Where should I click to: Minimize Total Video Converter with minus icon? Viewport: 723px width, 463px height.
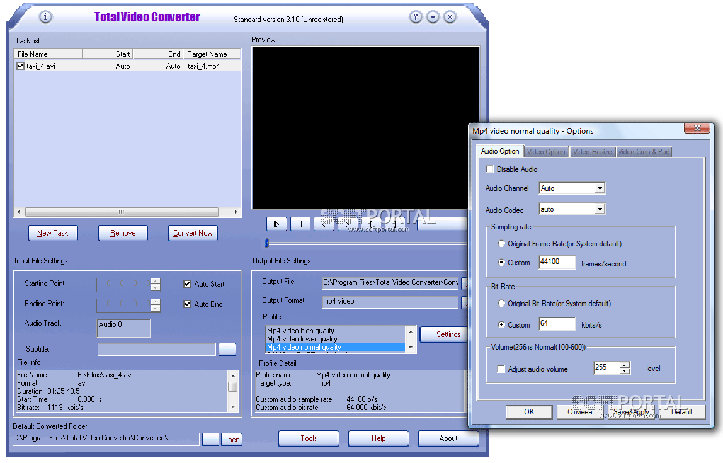point(433,17)
